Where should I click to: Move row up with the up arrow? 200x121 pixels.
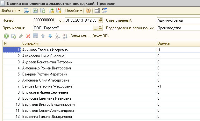(43, 36)
